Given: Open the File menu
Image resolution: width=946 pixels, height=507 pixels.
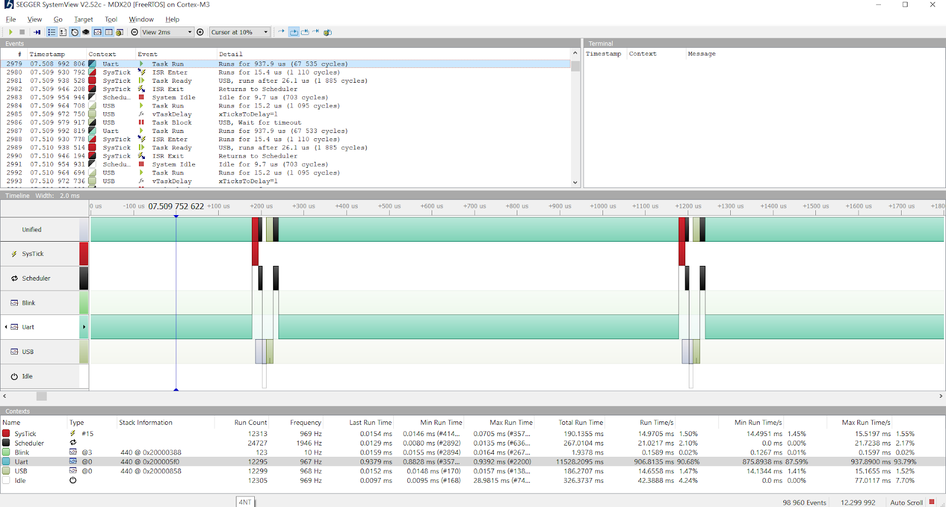Looking at the screenshot, I should pos(11,19).
